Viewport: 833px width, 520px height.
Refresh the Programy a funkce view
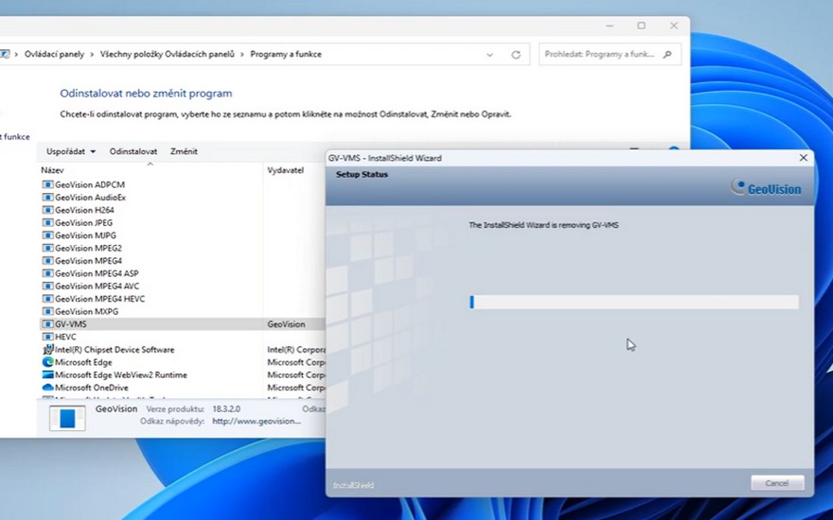[516, 55]
